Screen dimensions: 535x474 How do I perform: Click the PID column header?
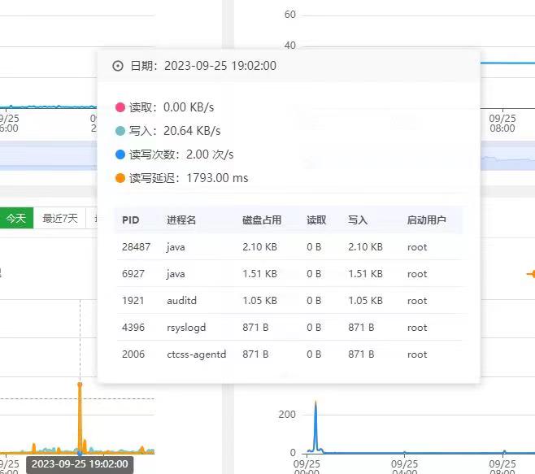tap(131, 220)
